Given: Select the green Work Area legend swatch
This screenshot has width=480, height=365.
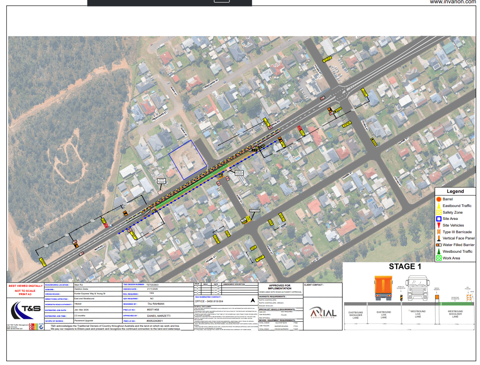Looking at the screenshot, I should pos(438,258).
